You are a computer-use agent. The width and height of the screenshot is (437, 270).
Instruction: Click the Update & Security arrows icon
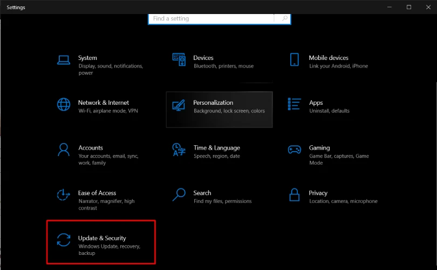click(x=64, y=240)
